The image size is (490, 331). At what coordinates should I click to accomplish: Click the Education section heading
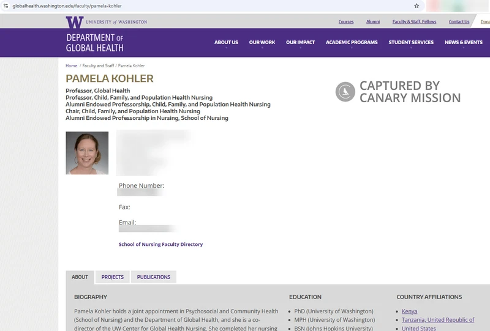coord(305,297)
